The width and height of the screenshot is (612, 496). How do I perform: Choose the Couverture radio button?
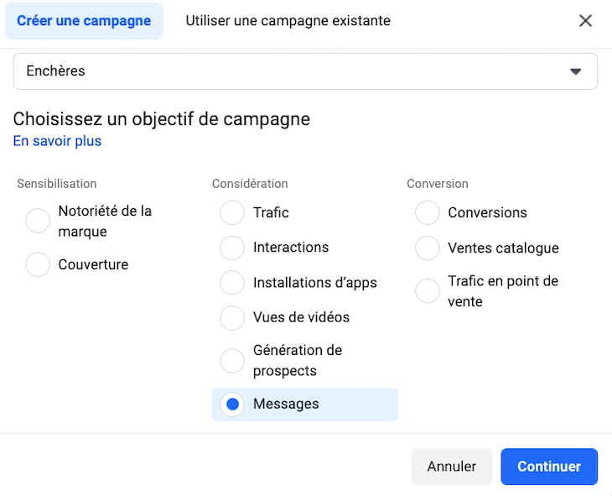point(38,264)
